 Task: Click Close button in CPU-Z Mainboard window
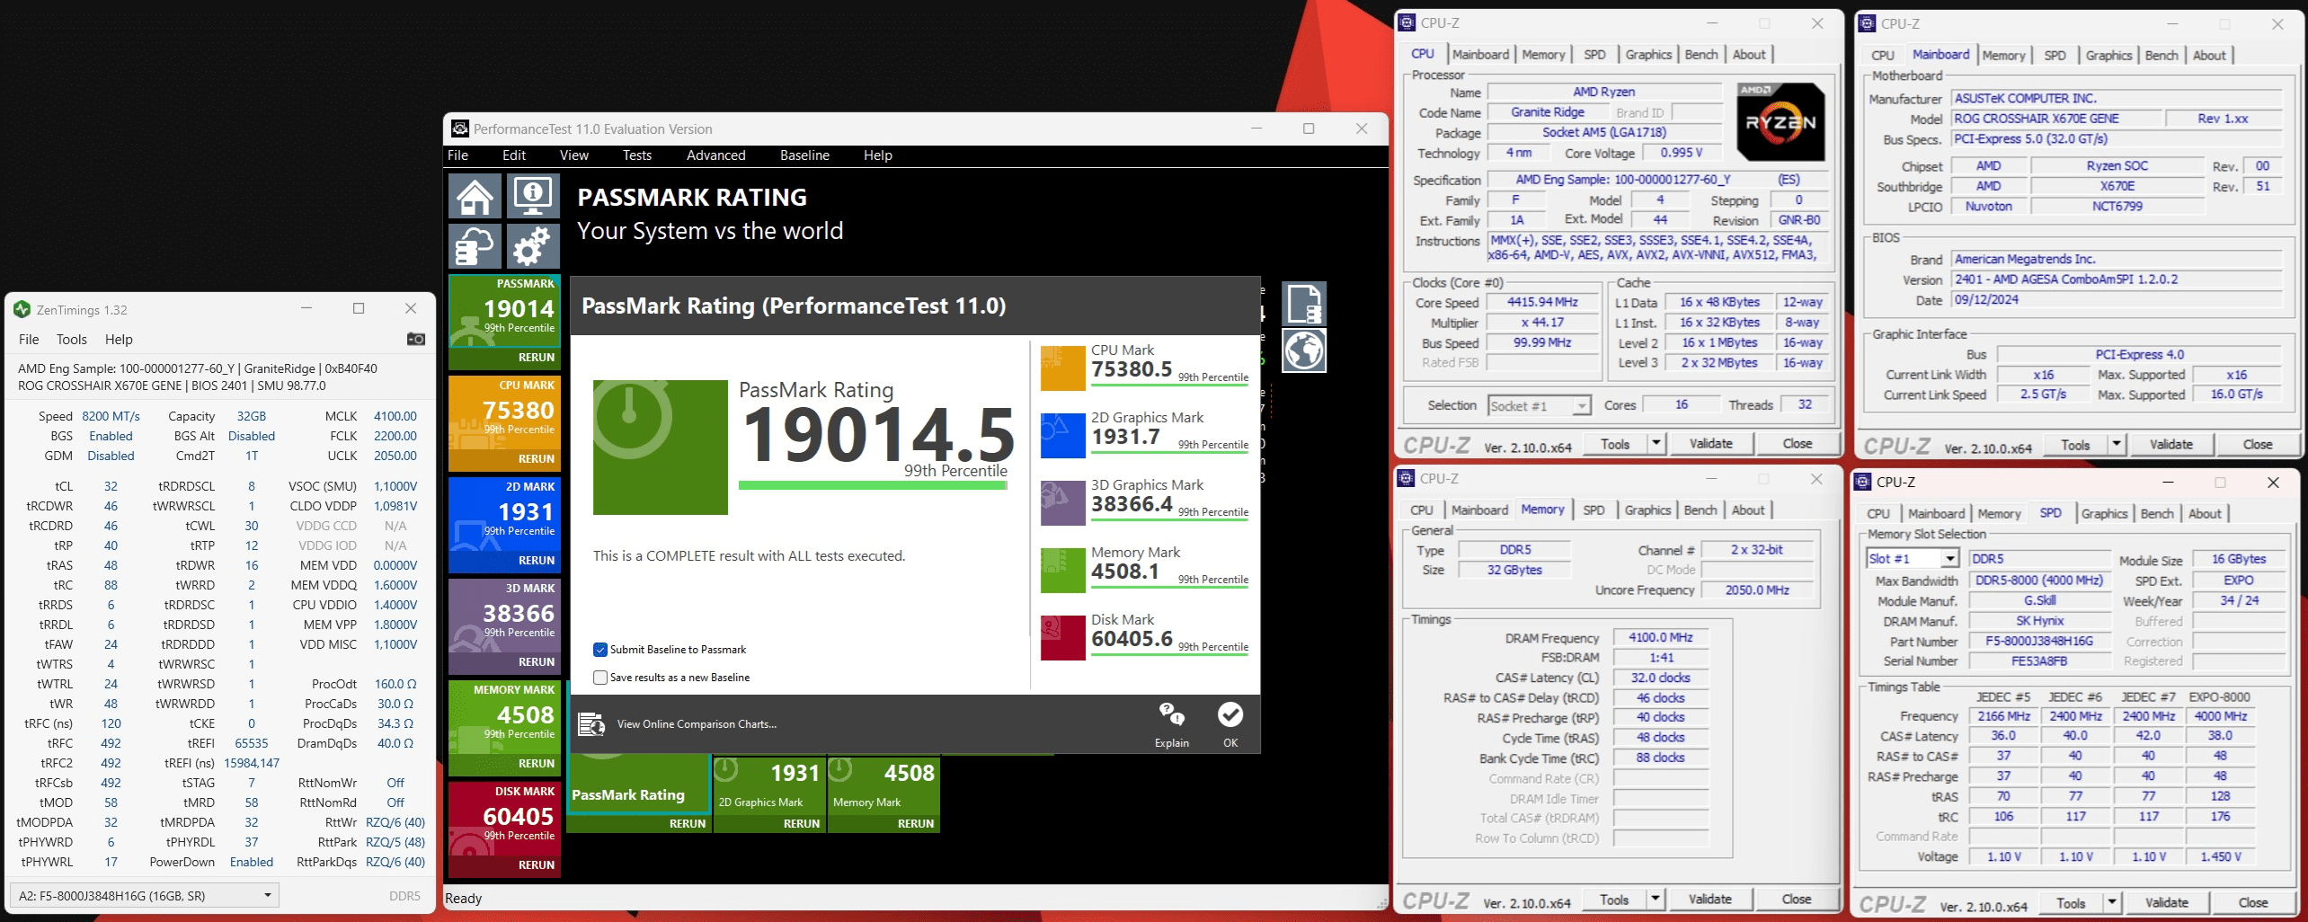point(2258,444)
